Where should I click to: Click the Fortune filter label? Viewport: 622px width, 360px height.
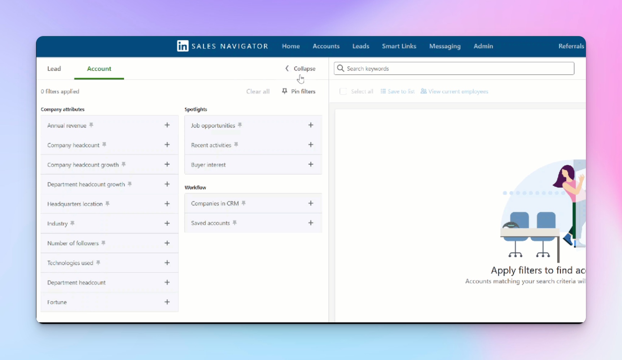click(57, 302)
